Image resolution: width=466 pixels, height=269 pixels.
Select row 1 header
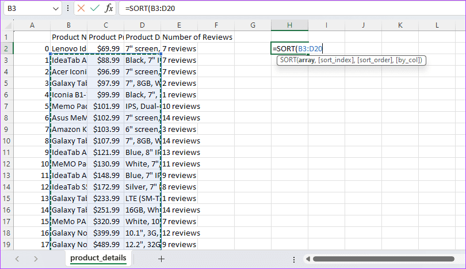(x=6, y=37)
